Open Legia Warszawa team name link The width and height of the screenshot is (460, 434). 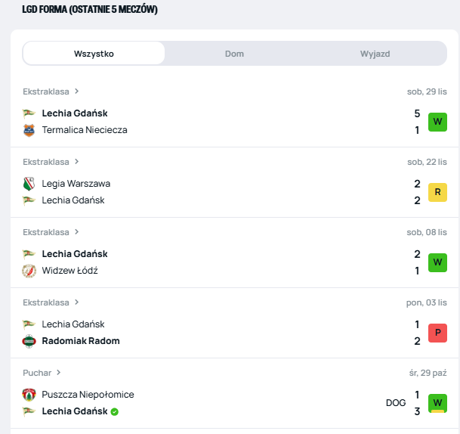(x=76, y=183)
